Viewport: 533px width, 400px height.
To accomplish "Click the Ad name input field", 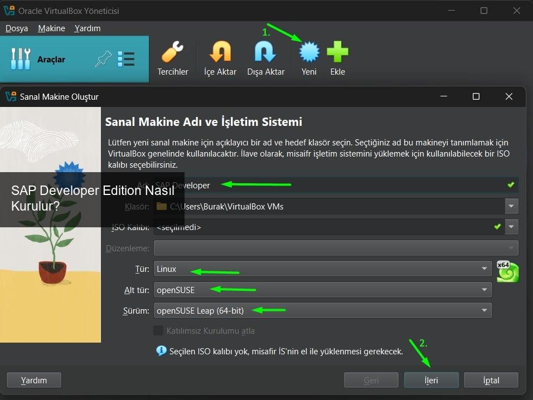I will click(335, 185).
